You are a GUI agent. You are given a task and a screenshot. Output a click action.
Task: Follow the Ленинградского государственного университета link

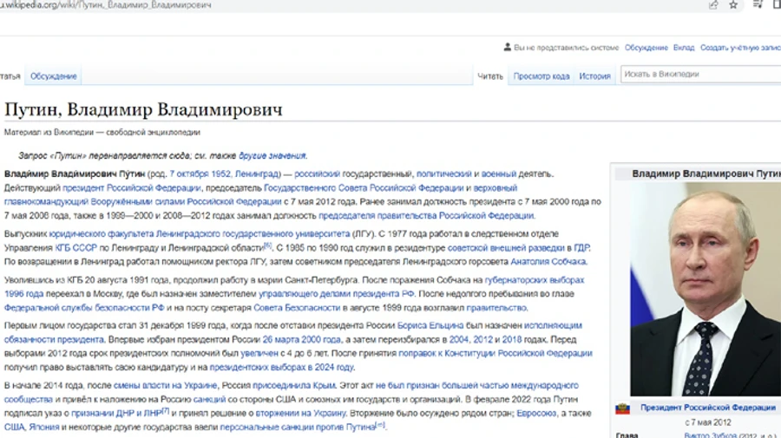[x=253, y=234]
